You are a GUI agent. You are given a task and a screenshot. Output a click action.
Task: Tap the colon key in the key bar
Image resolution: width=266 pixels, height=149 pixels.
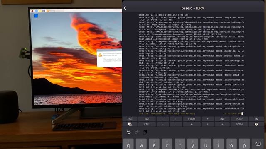coord(176,124)
